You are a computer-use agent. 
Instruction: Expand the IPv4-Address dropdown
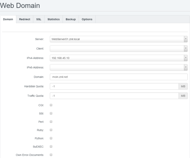click(118, 58)
